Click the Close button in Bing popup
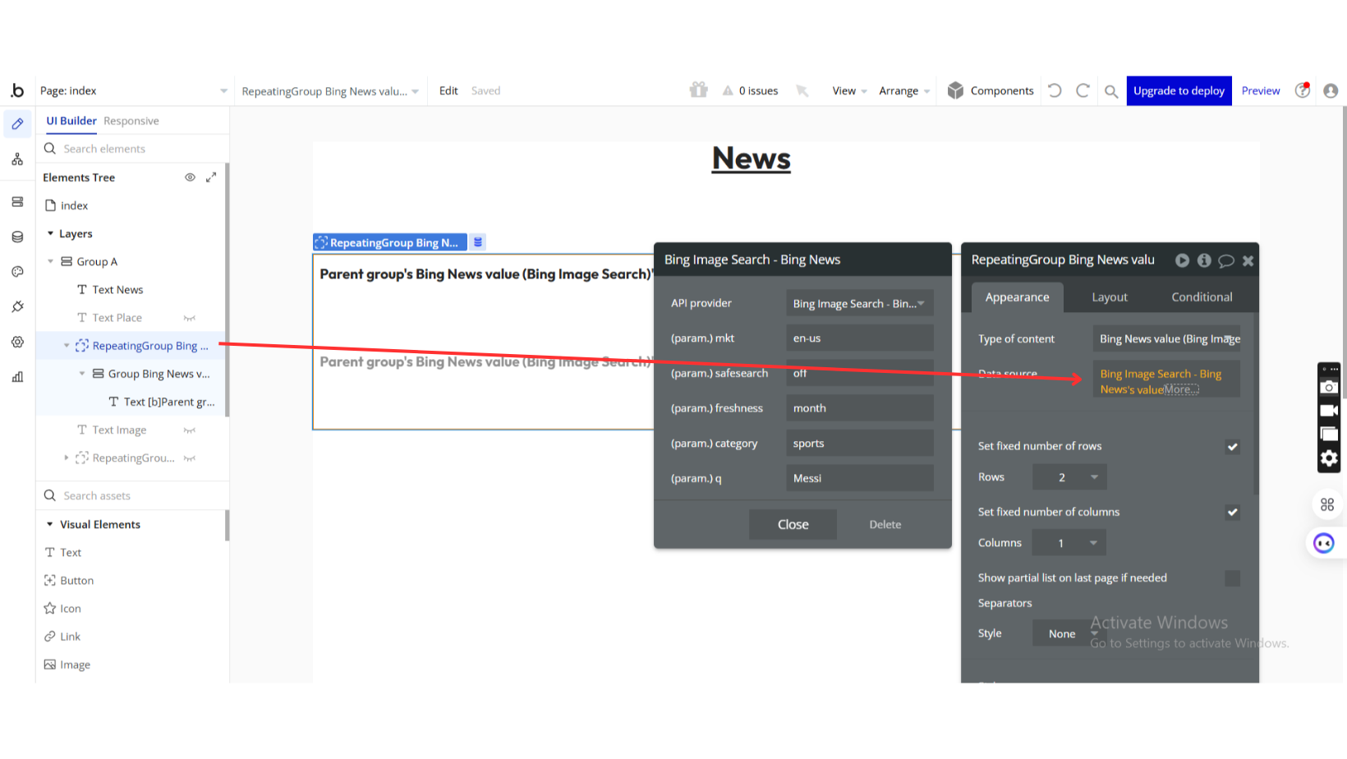The width and height of the screenshot is (1347, 759). click(x=793, y=525)
